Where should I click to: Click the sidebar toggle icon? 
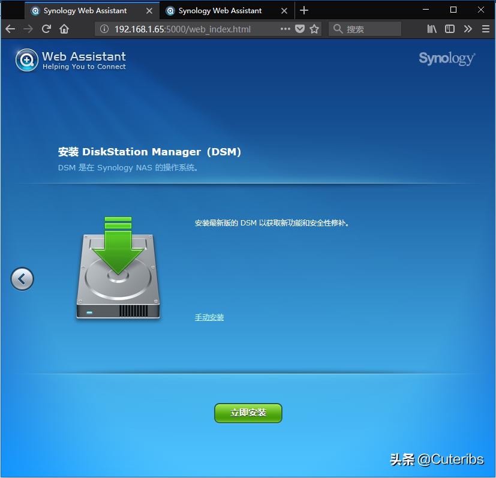pyautogui.click(x=449, y=28)
